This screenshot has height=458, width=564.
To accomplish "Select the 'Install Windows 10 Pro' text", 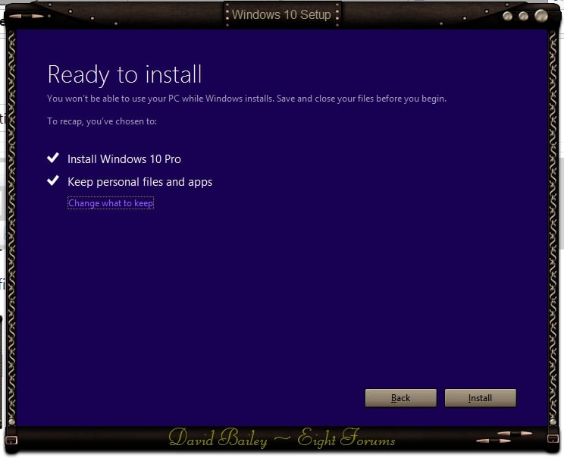I will click(x=124, y=159).
